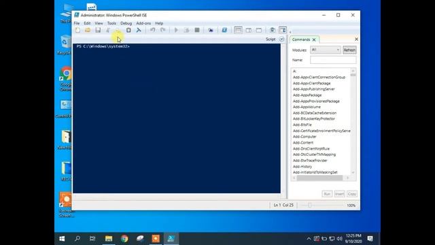Show the script pane on top
The width and height of the screenshot is (435, 245).
pos(238,30)
